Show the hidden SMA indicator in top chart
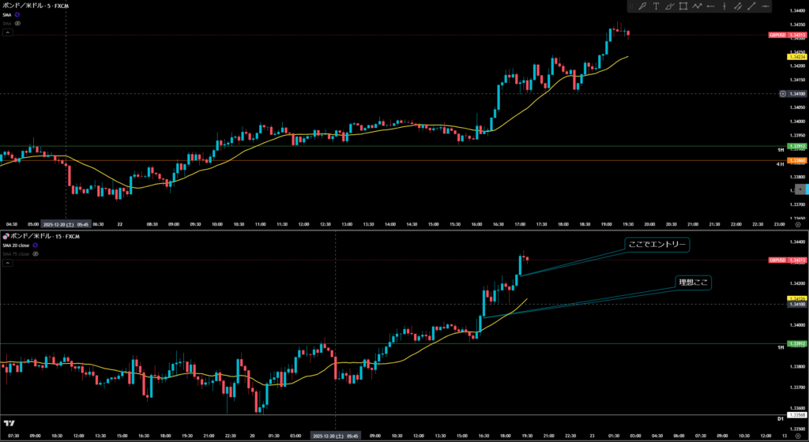The width and height of the screenshot is (809, 442). 17,24
